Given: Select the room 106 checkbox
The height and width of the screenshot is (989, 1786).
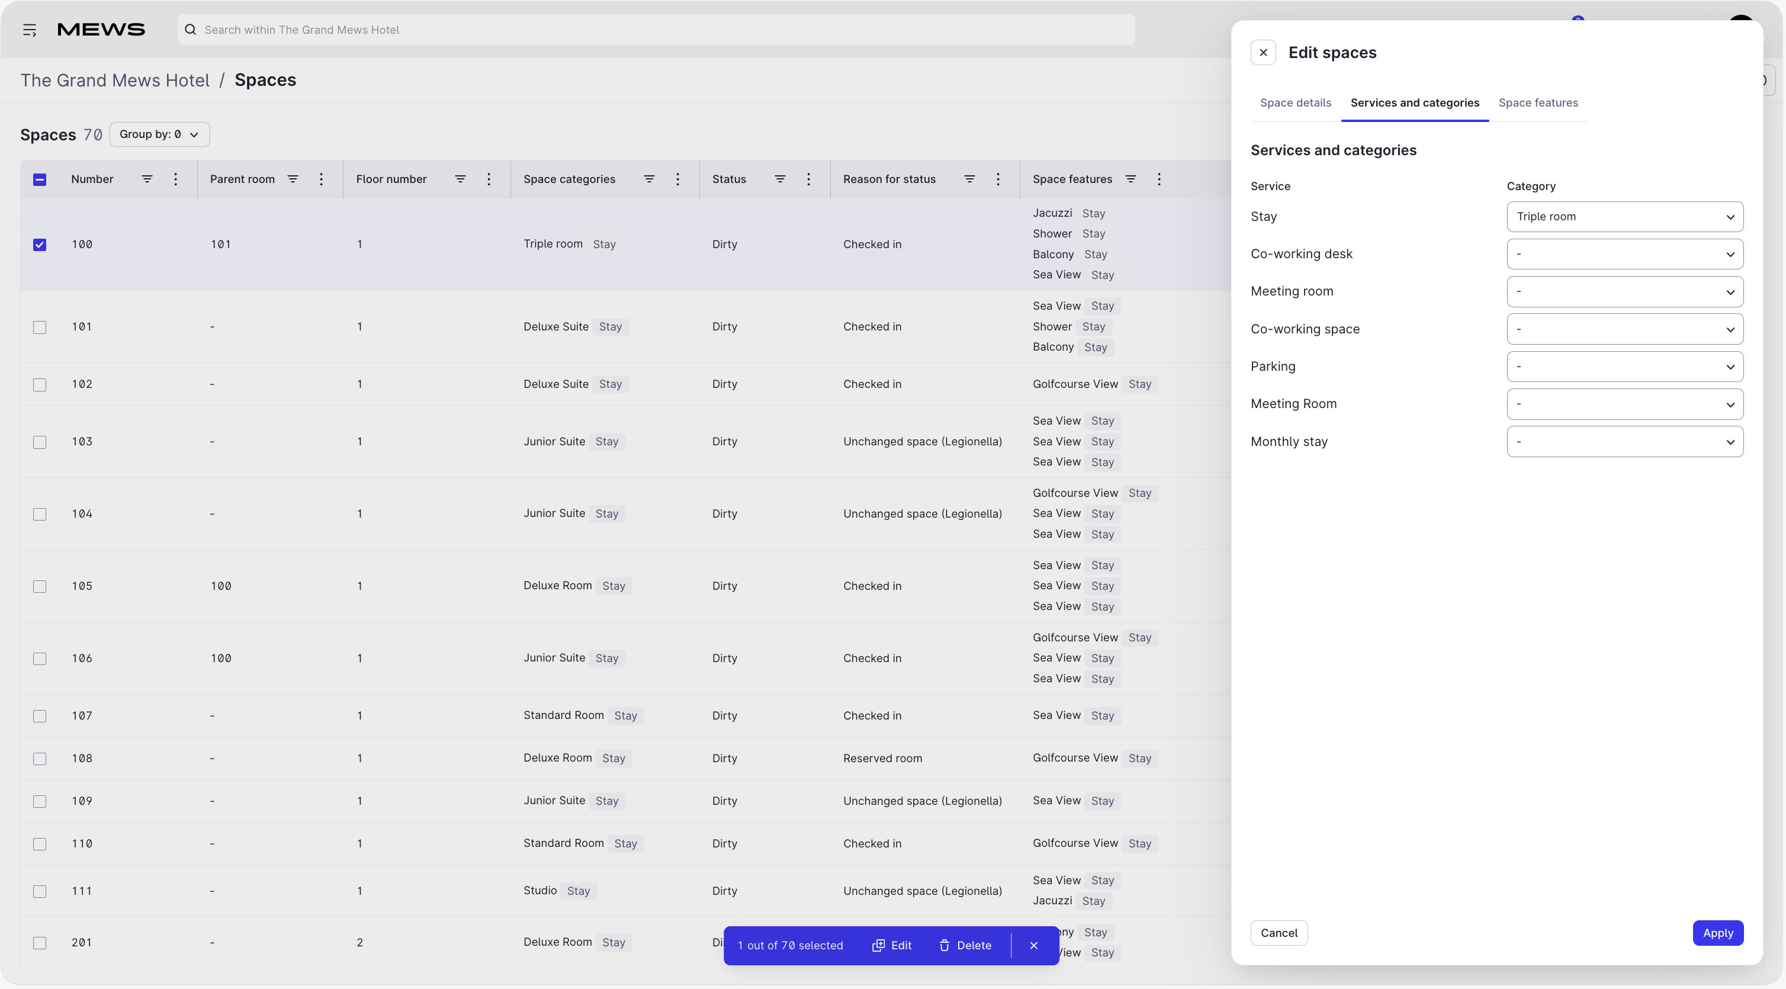Looking at the screenshot, I should 40,658.
